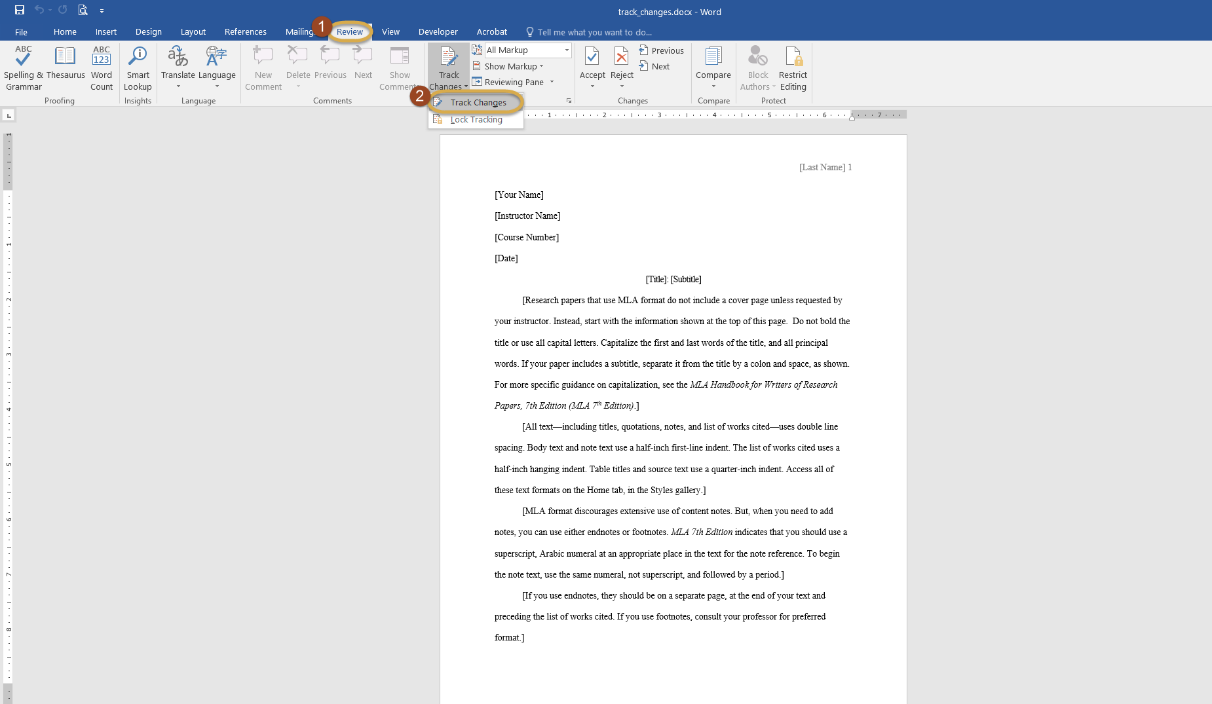Open Word Count
The width and height of the screenshot is (1212, 704).
[x=102, y=58]
